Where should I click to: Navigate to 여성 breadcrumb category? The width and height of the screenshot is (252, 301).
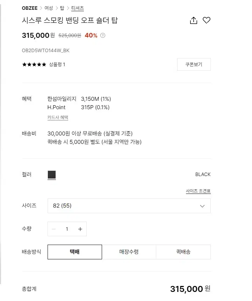[49, 8]
